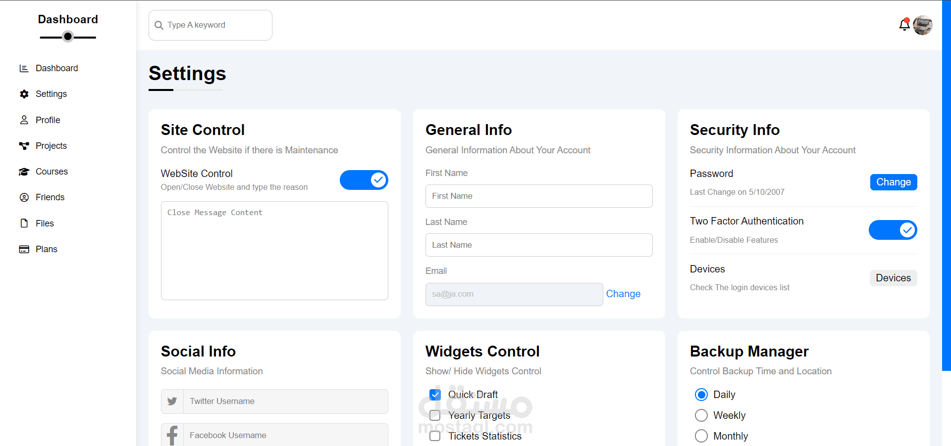This screenshot has width=951, height=446.
Task: Click the Plans card icon in the sidebar
Action: pos(24,249)
